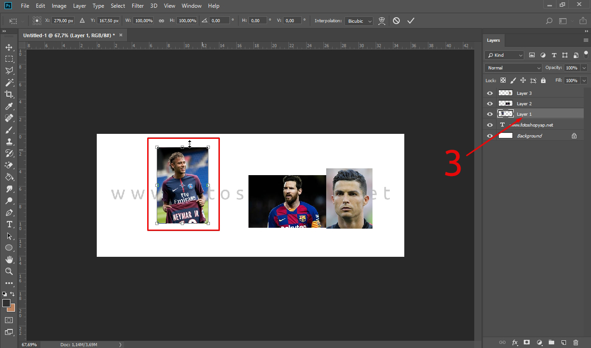This screenshot has width=591, height=348.
Task: Open the Interpolation Bicubic dropdown
Action: (x=359, y=21)
